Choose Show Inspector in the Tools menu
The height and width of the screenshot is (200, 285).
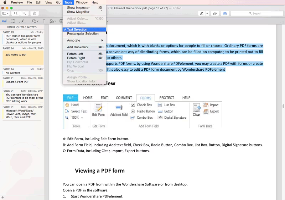pyautogui.click(x=84, y=7)
